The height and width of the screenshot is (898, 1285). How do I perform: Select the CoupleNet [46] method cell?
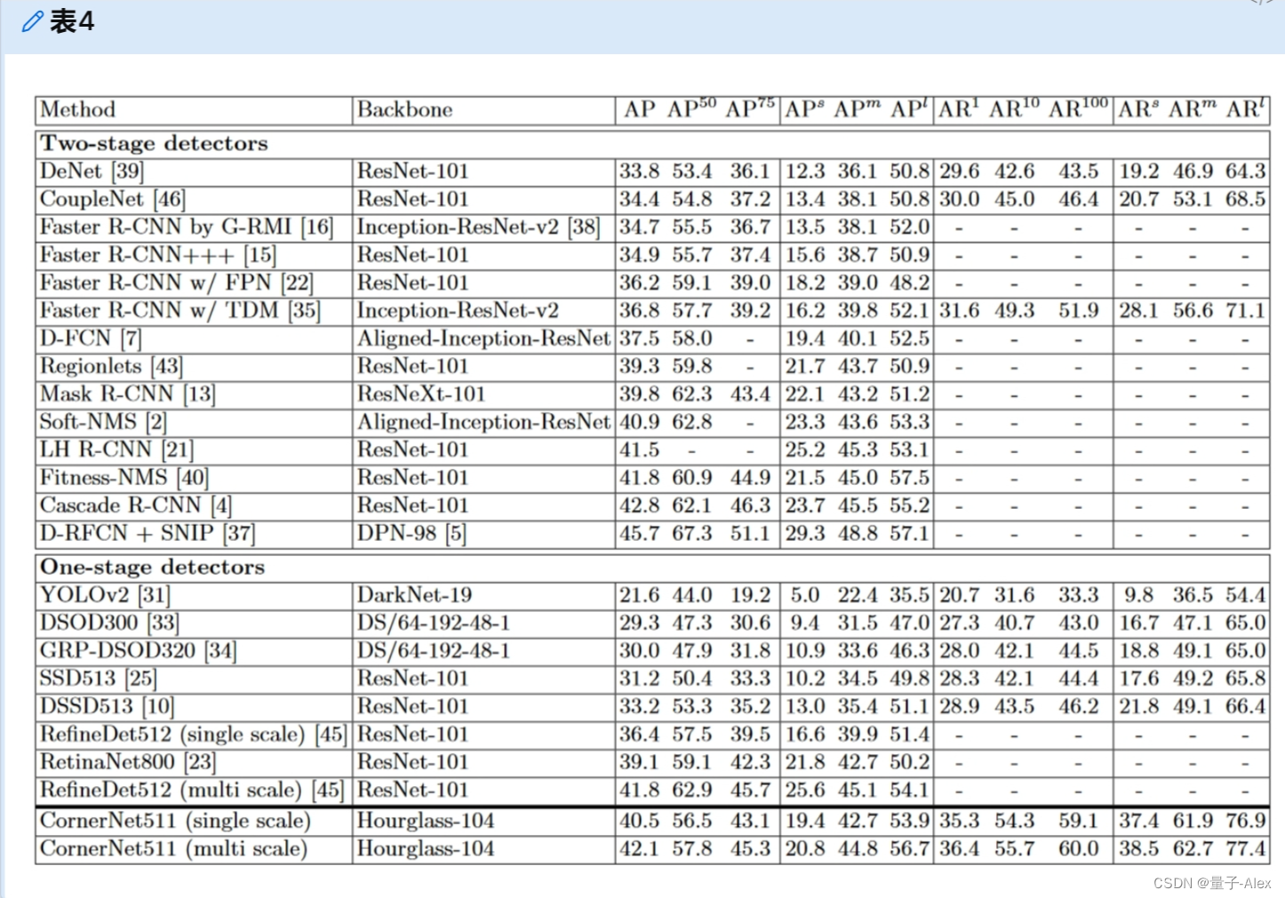point(113,200)
